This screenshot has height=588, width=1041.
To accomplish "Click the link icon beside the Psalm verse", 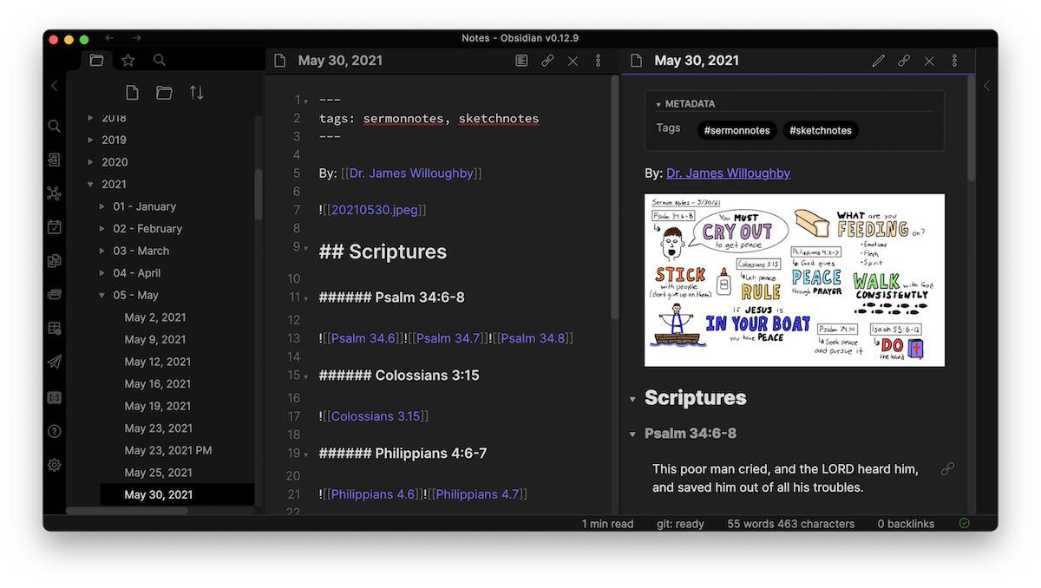I will tap(947, 469).
